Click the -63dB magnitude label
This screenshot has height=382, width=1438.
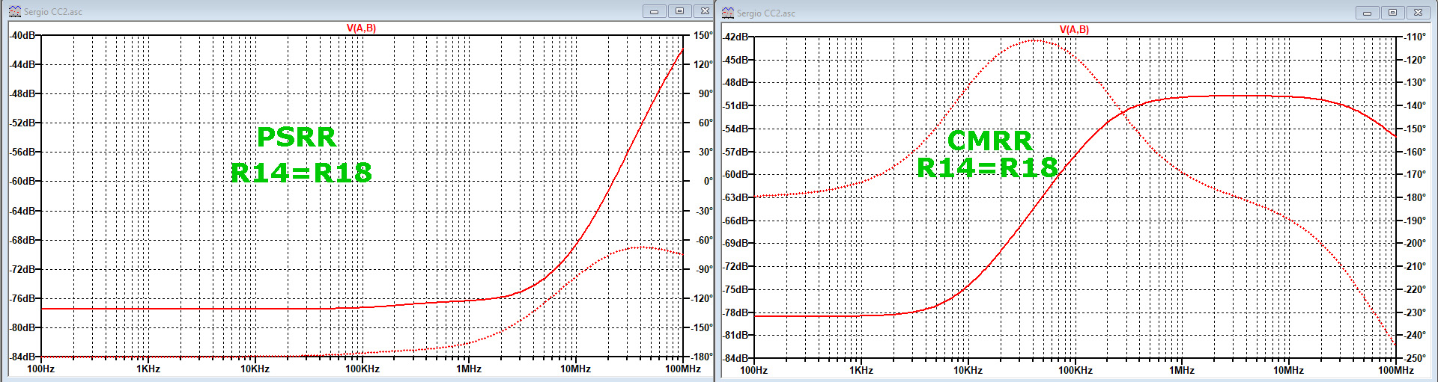point(735,197)
